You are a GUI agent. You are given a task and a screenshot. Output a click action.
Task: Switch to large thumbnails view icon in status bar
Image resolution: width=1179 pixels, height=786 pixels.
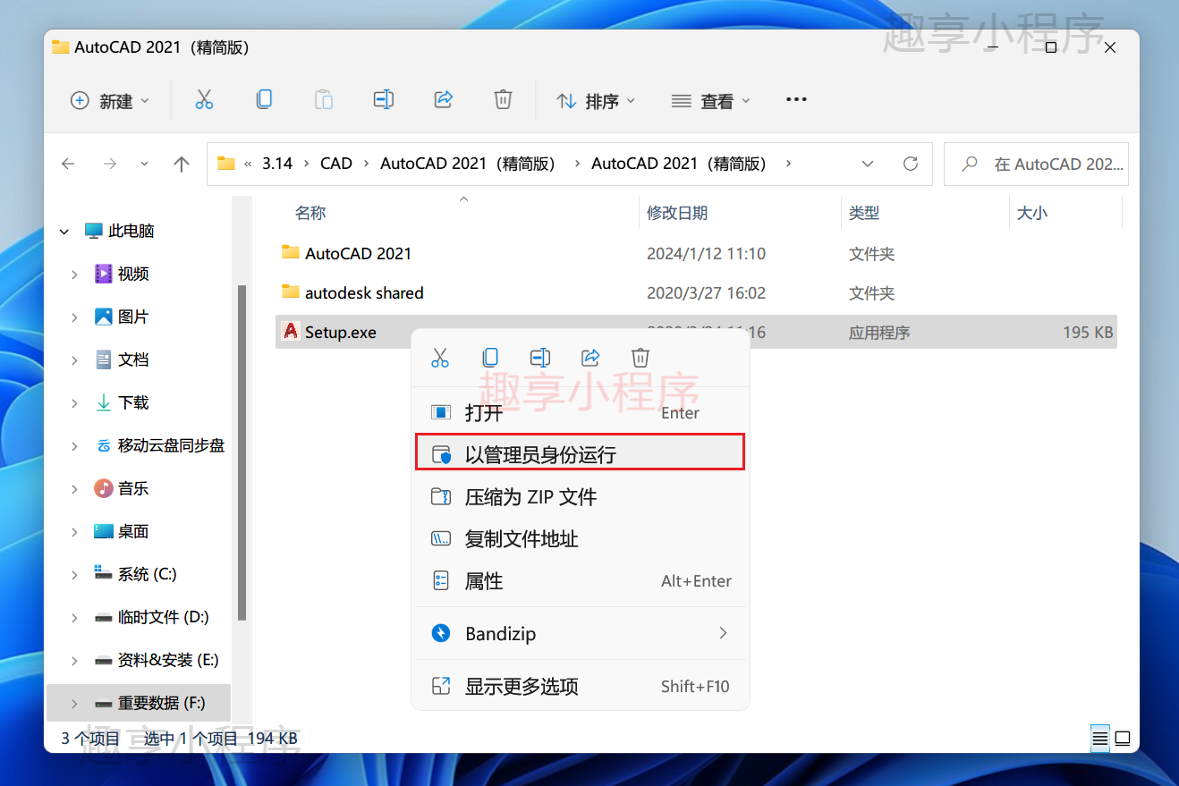tap(1123, 739)
